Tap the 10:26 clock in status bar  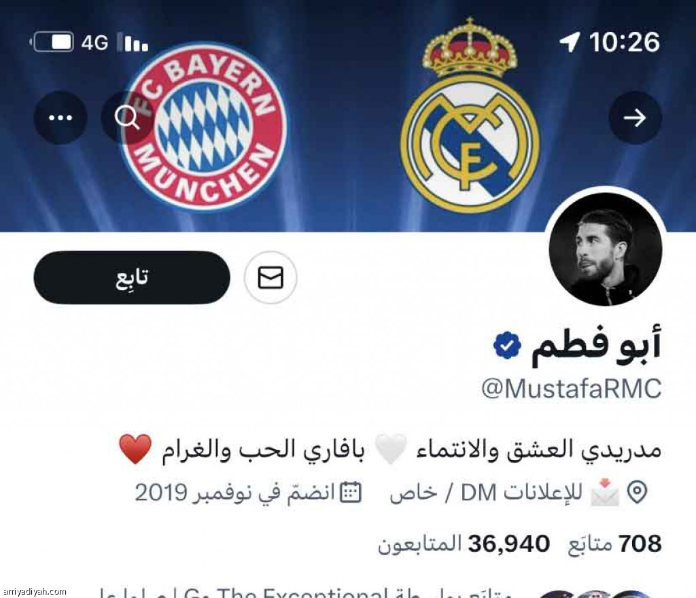625,43
